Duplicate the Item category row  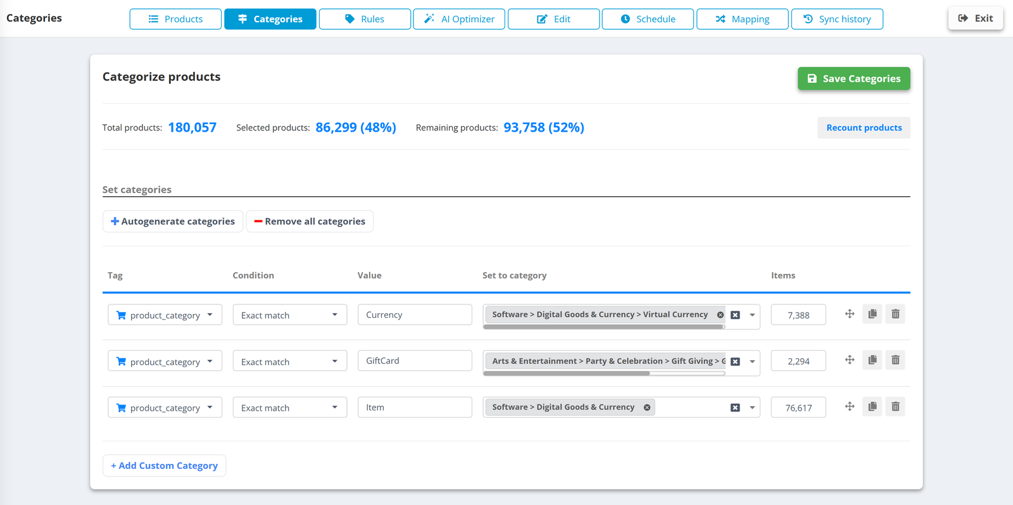click(x=872, y=406)
